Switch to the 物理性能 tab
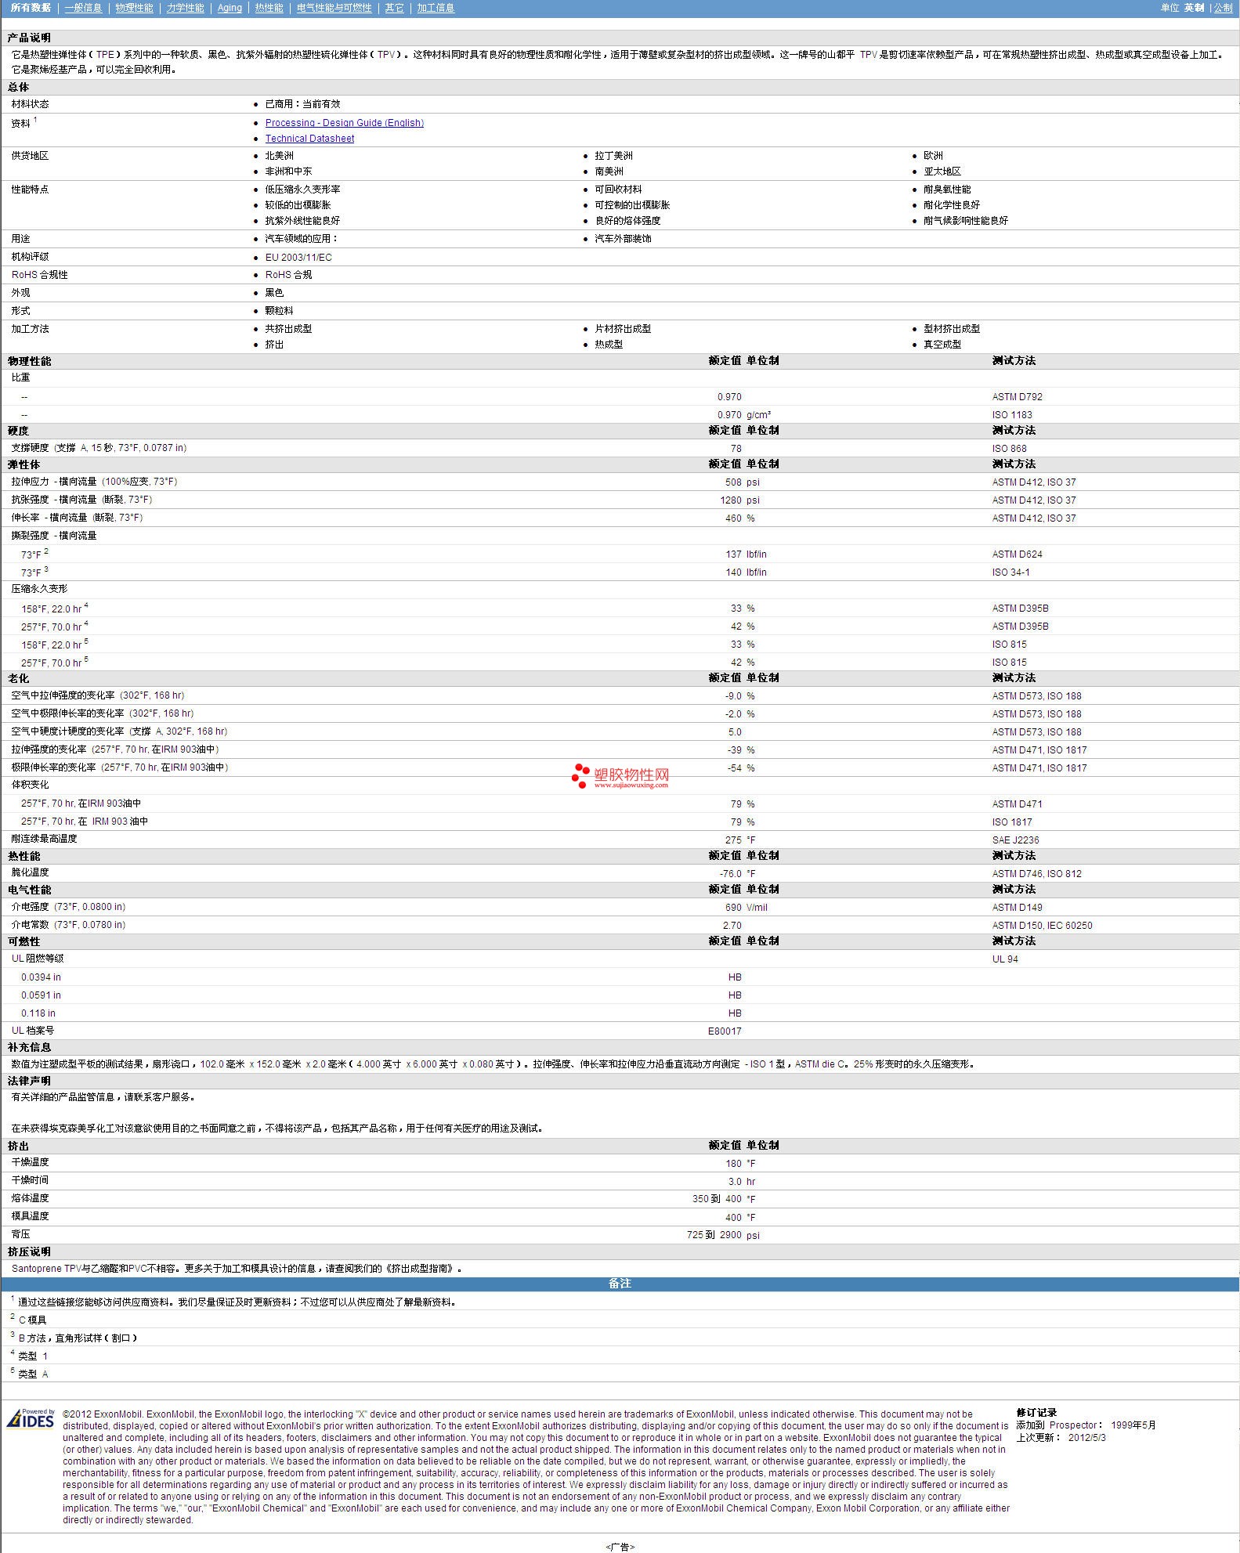This screenshot has width=1240, height=1553. [x=134, y=8]
